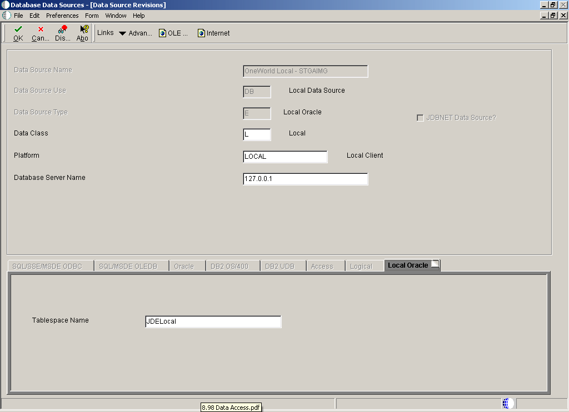The width and height of the screenshot is (569, 412).
Task: Switch to the SQL/MSDE OLEDB tab
Action: (x=131, y=266)
